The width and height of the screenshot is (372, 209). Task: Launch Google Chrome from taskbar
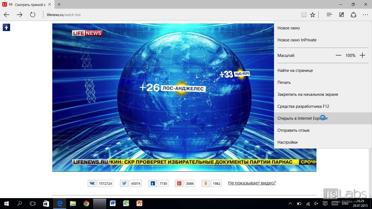tap(86, 203)
